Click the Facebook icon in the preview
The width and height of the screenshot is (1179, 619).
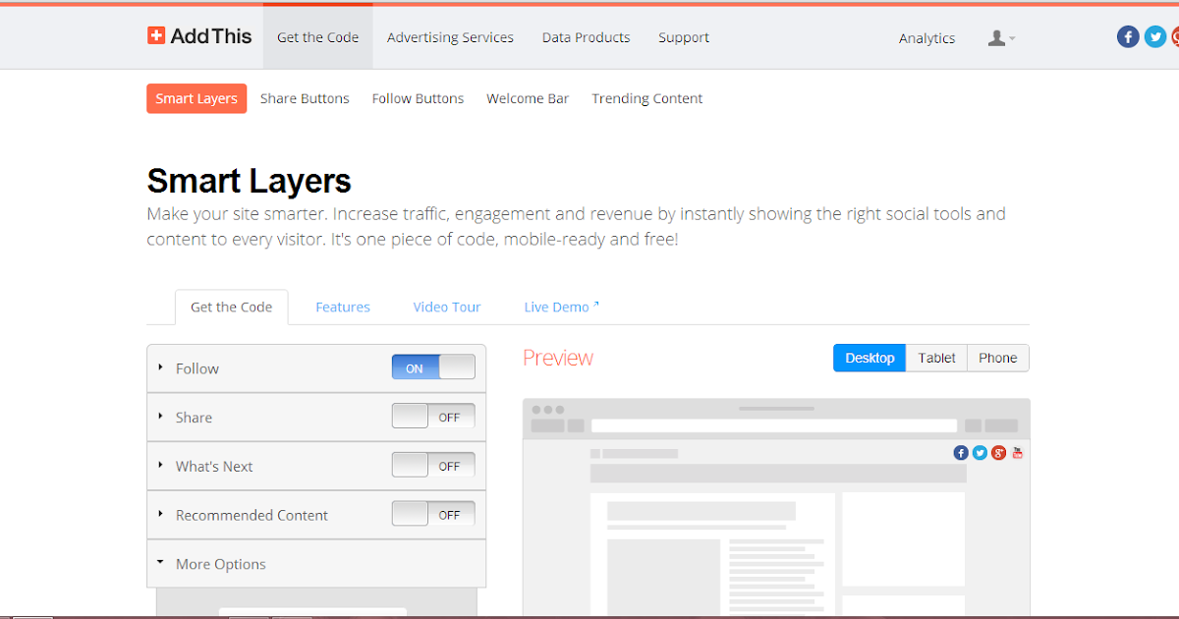click(961, 452)
